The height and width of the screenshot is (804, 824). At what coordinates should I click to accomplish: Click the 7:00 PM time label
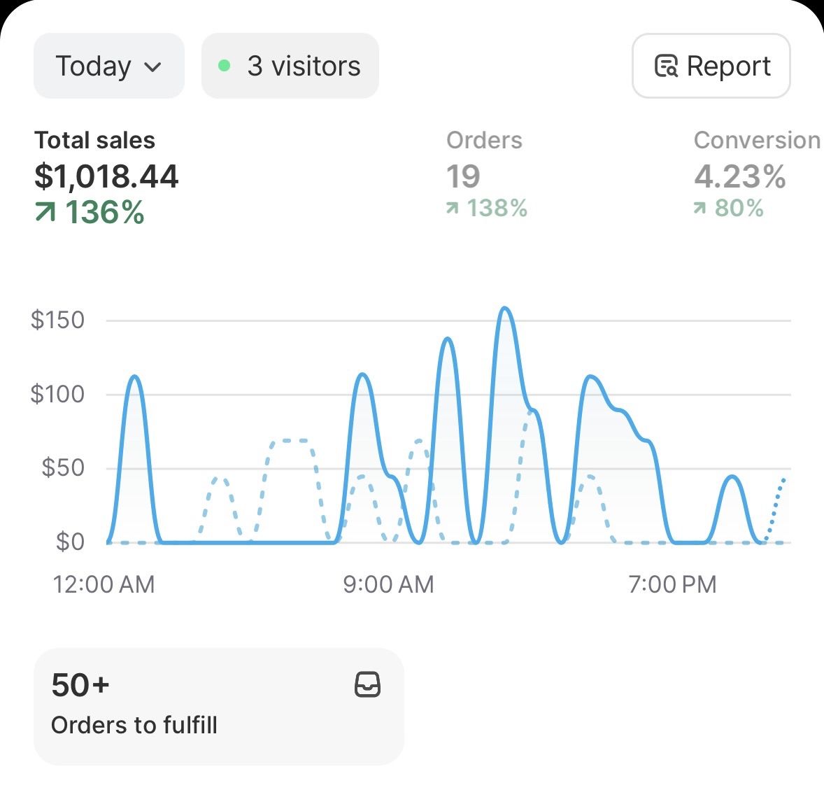pyautogui.click(x=672, y=584)
